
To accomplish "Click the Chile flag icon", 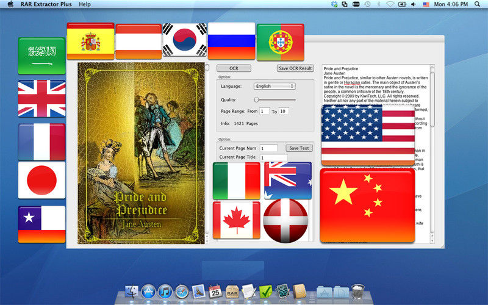I will (x=41, y=224).
